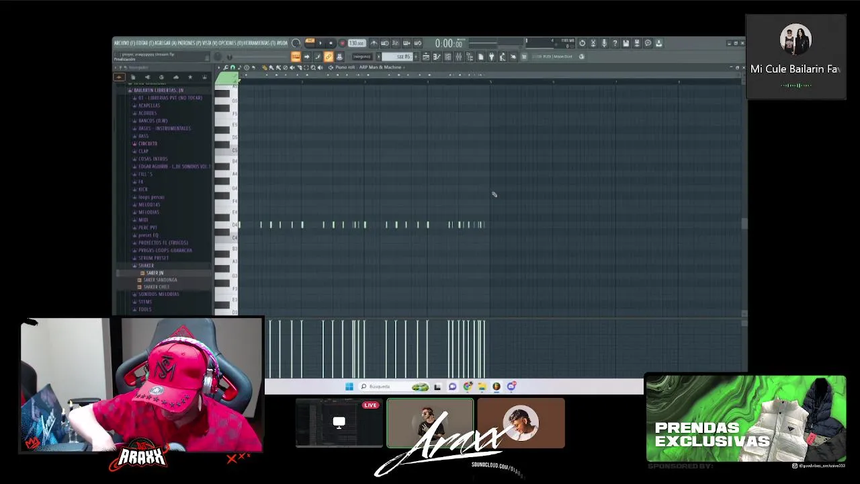Open the VISTA menu

pyautogui.click(x=210, y=43)
